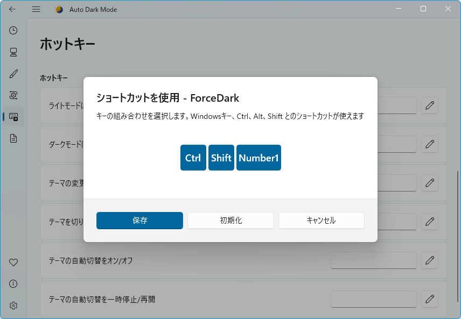Go back with the back arrow
This screenshot has height=319, width=461.
click(x=12, y=9)
